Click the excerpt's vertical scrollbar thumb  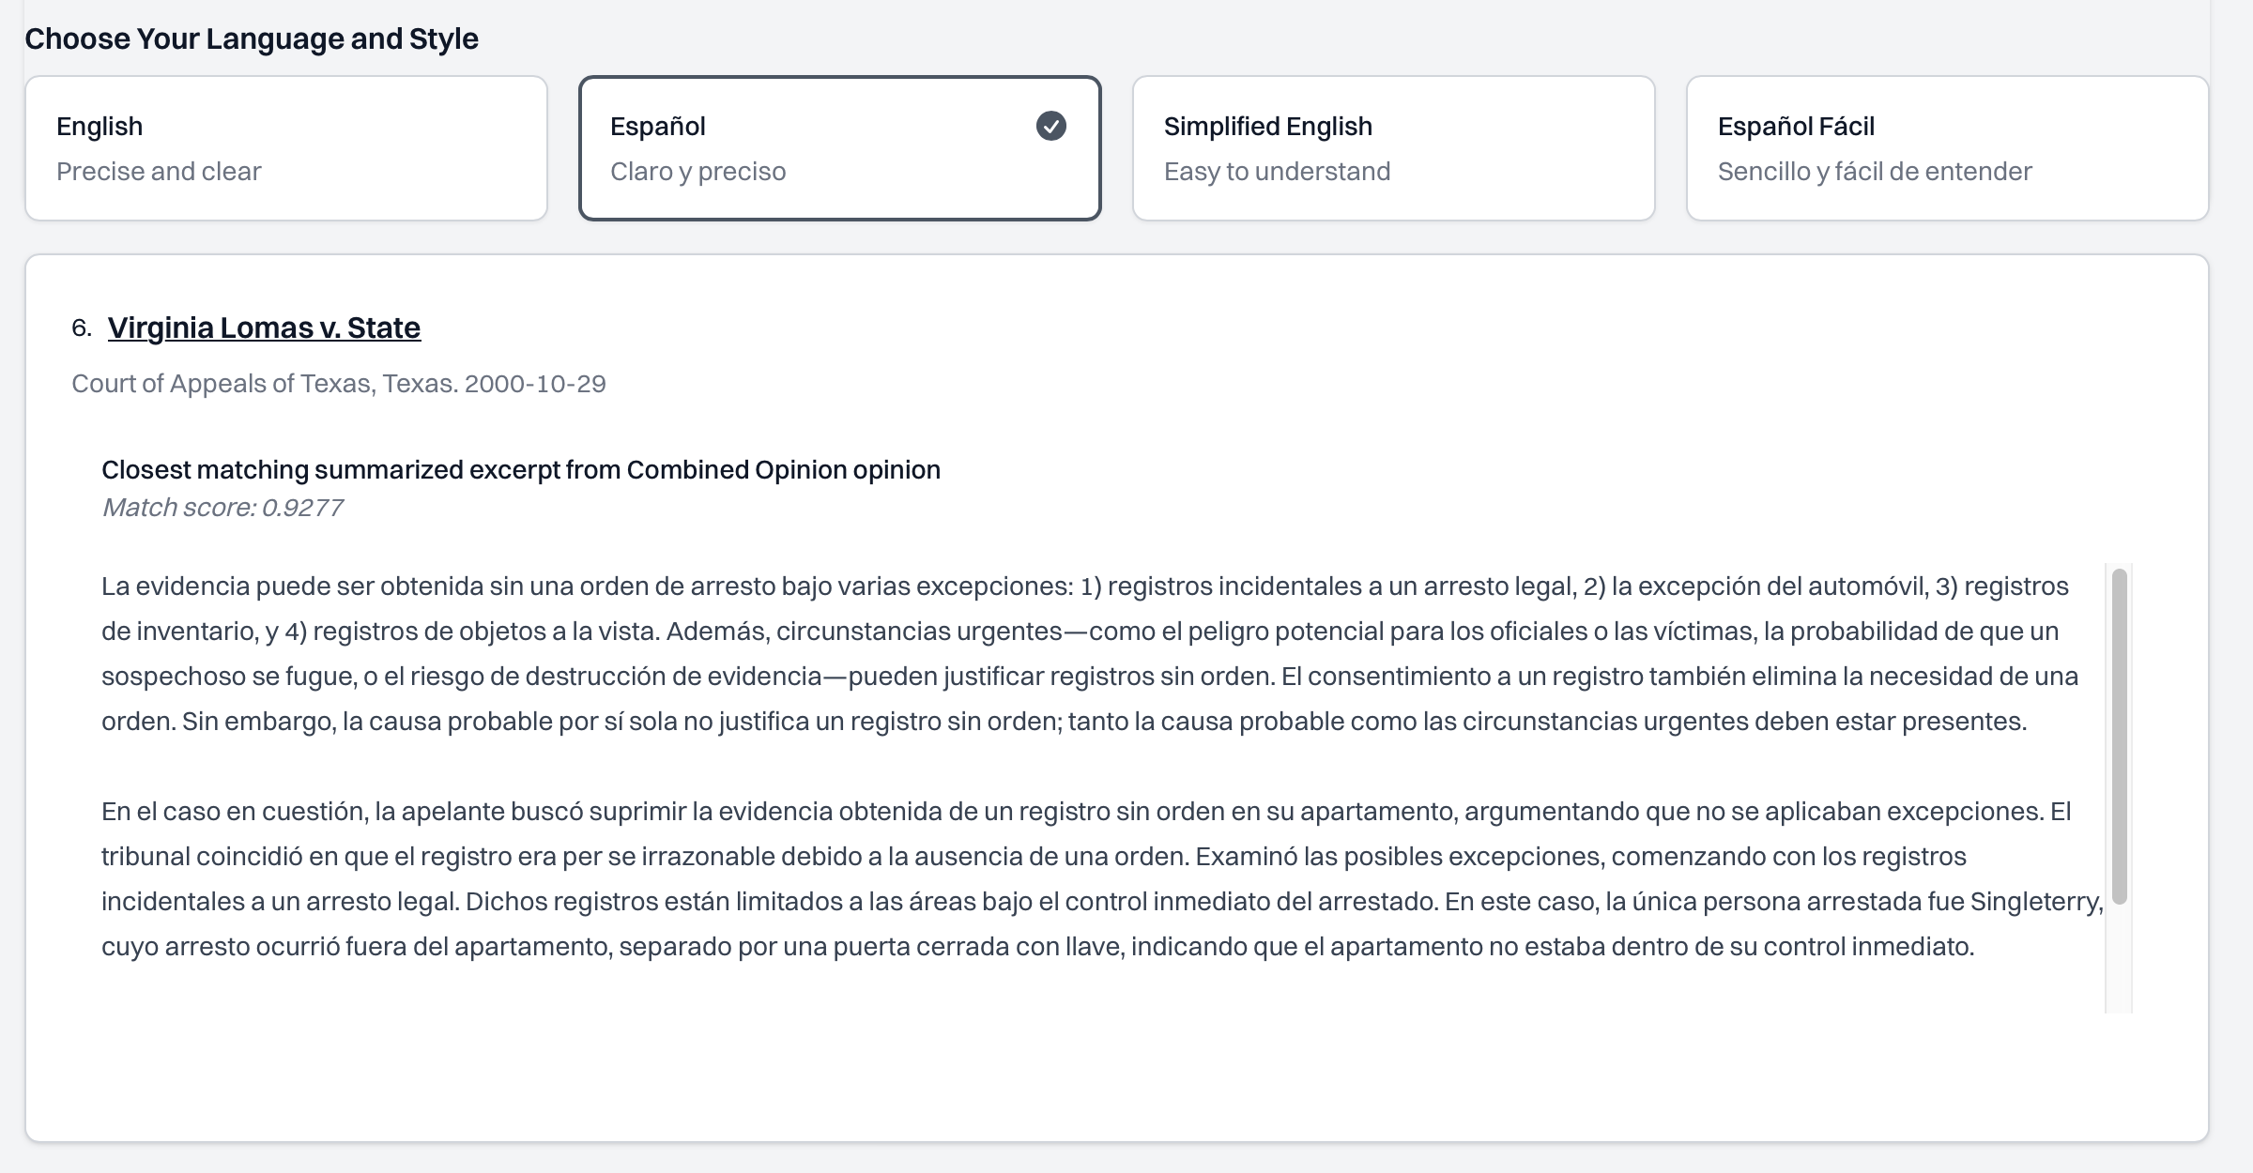click(2119, 736)
